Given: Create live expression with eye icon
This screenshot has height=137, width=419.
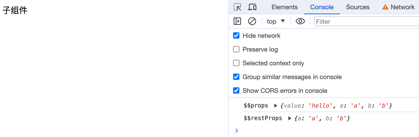Looking at the screenshot, I should 300,21.
